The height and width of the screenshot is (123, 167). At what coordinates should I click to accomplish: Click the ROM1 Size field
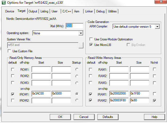click(x=61, y=69)
